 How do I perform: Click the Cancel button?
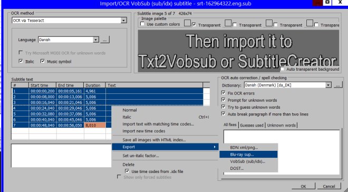point(329,186)
